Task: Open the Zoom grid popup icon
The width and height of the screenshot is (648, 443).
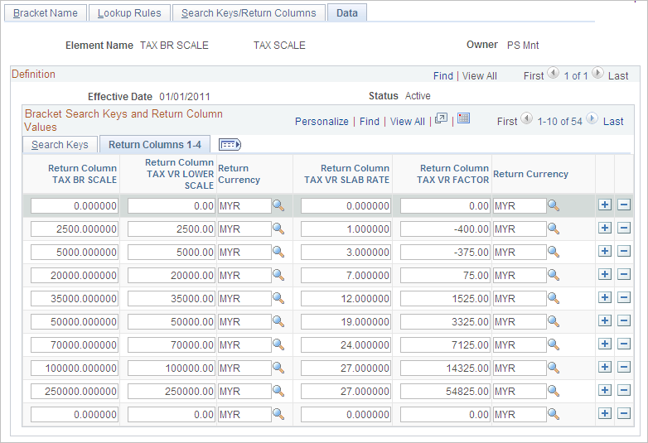Action: pos(442,118)
